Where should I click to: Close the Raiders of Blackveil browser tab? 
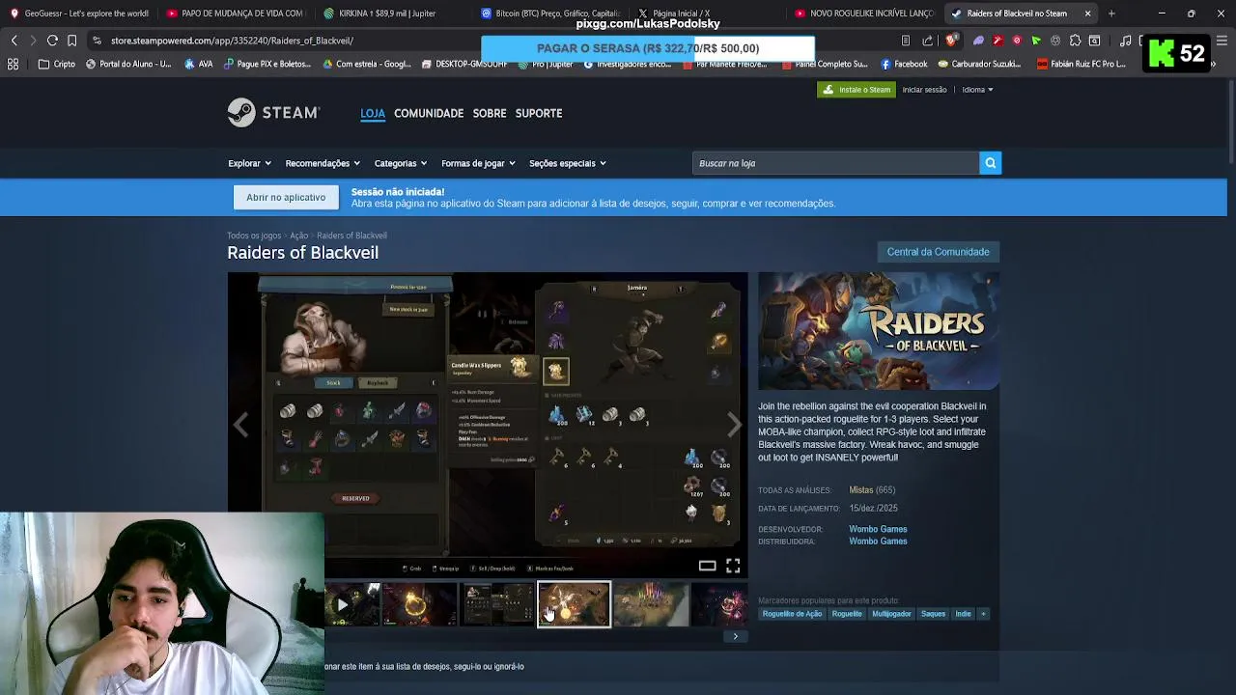click(1087, 14)
